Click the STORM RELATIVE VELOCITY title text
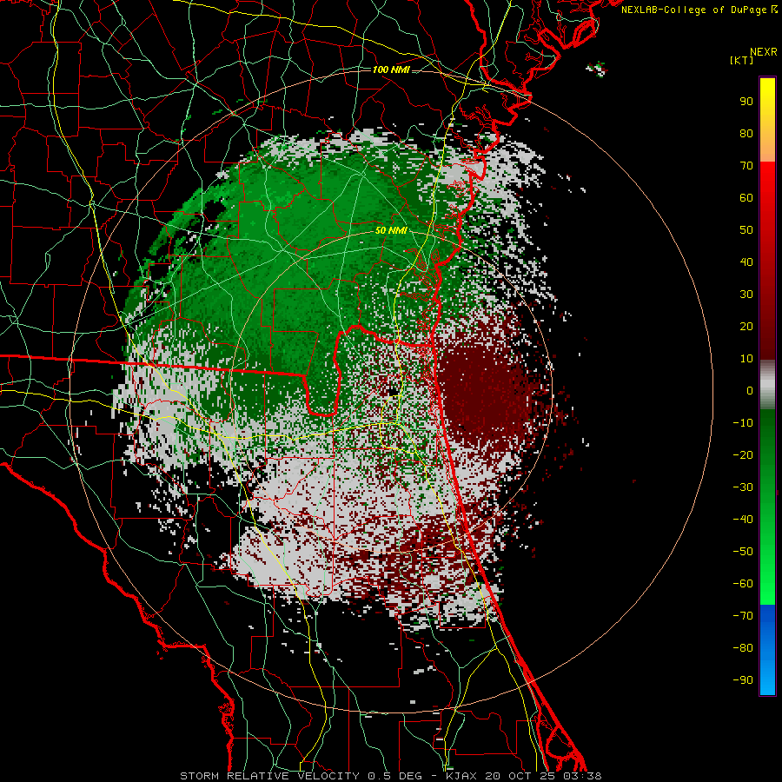This screenshot has height=782, width=782. 272,776
